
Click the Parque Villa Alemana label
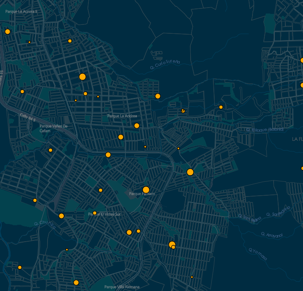[122, 287]
